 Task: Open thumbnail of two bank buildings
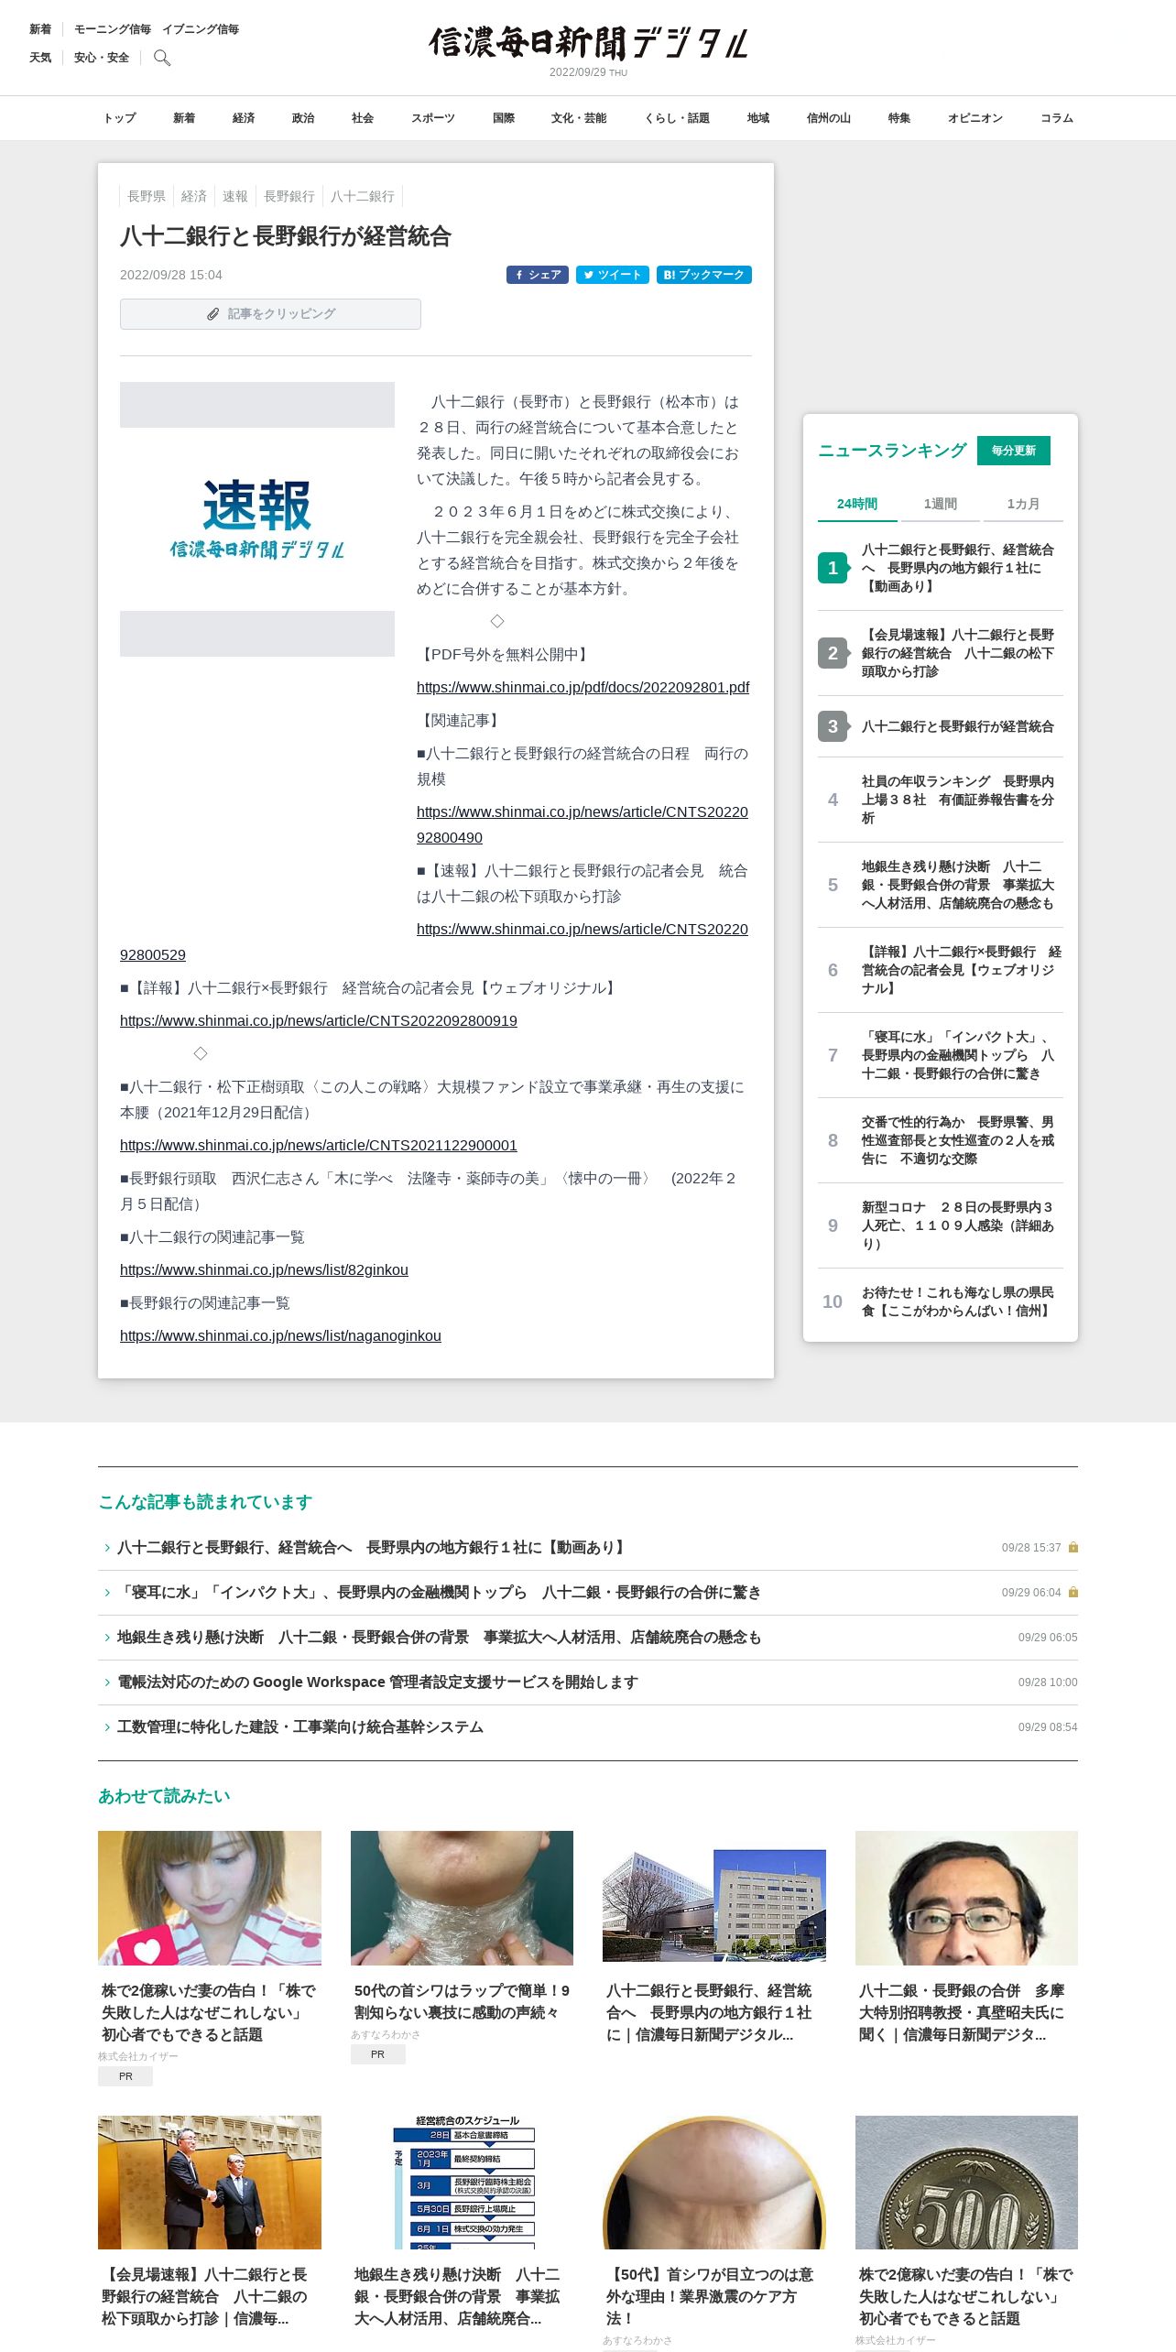coord(714,1898)
